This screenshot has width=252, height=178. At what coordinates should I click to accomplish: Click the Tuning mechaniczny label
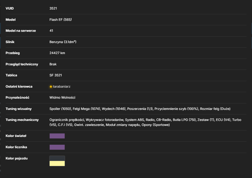click(x=22, y=120)
